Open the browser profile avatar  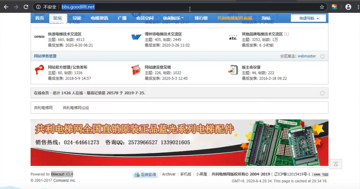(x=348, y=7)
